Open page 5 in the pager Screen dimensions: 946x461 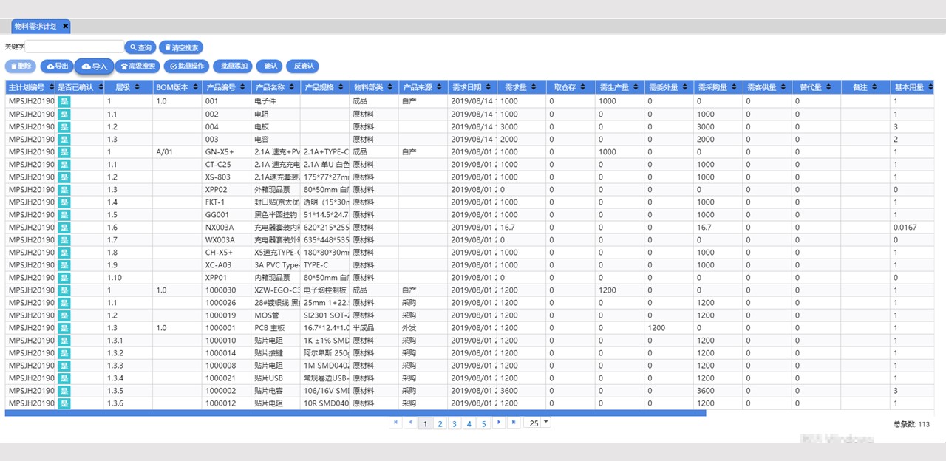click(x=483, y=423)
